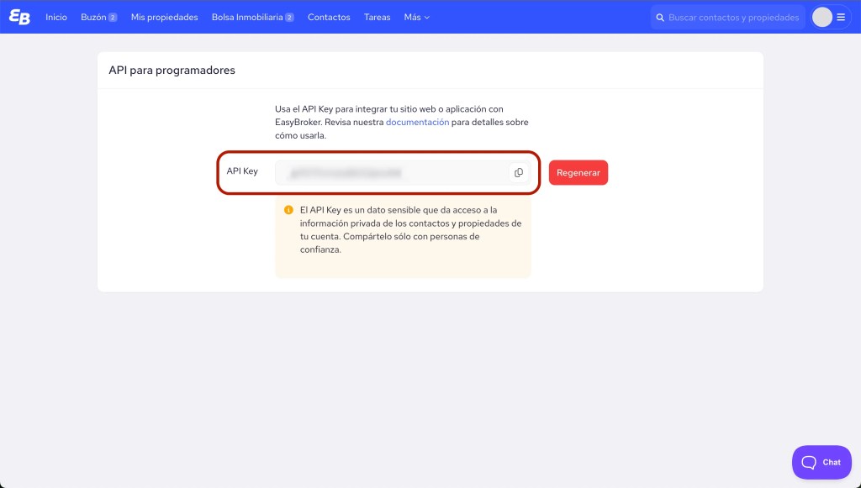Open the Tareas section
Viewport: 861px width, 488px height.
pyautogui.click(x=377, y=17)
